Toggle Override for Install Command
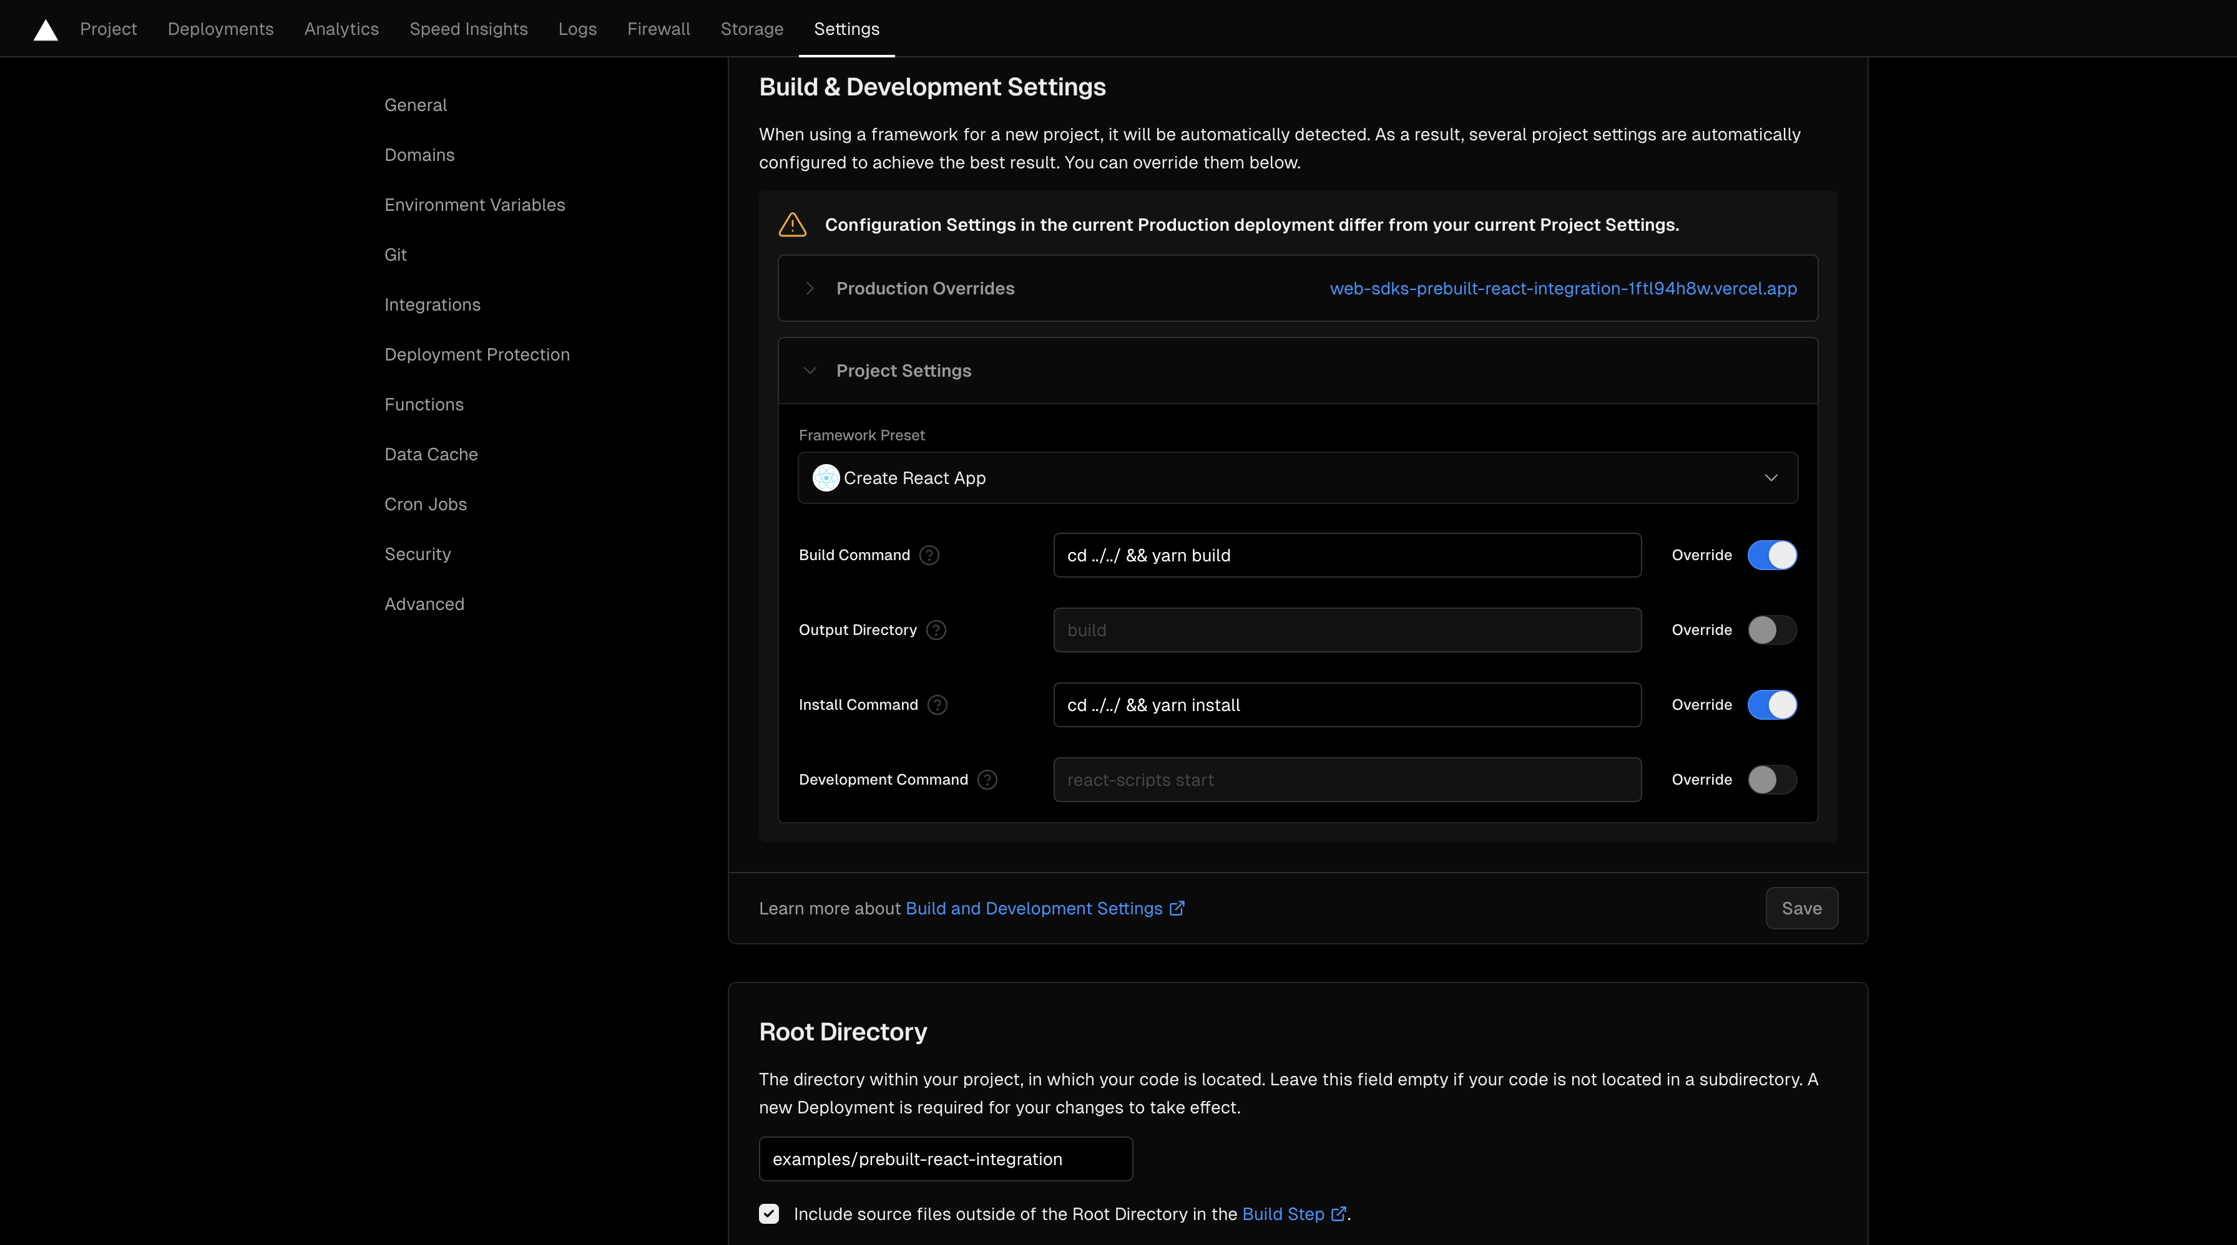Screen dimensions: 2237x1245 1772,704
